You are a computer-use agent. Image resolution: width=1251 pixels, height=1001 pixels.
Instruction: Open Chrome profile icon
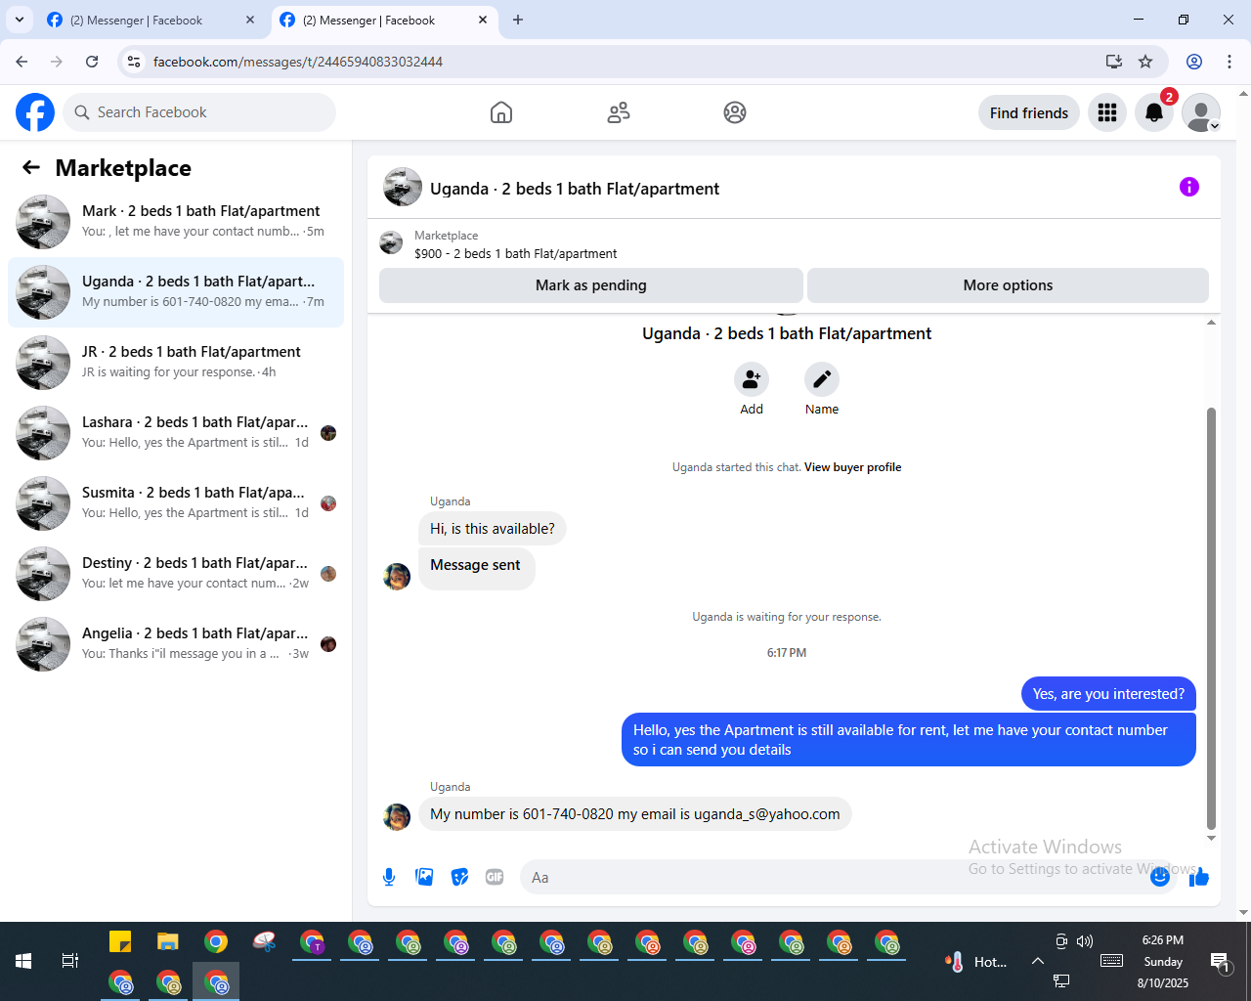click(x=1194, y=62)
